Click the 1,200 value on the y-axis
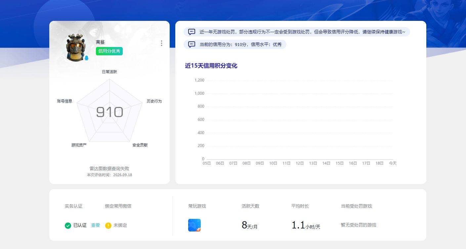 pos(199,80)
